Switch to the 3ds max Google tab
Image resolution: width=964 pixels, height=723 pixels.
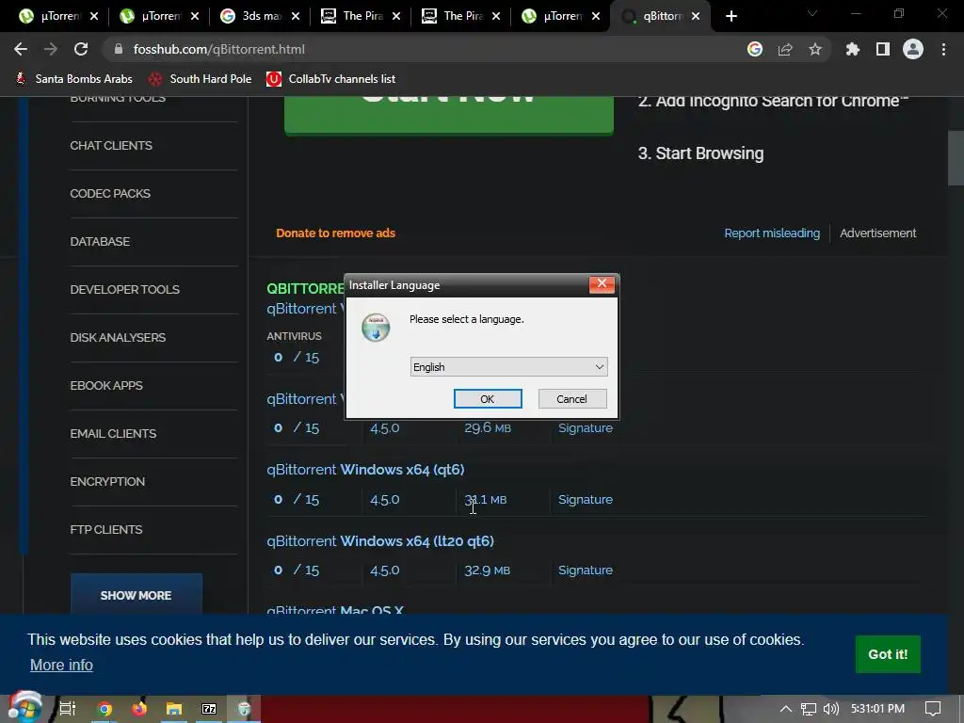click(252, 16)
